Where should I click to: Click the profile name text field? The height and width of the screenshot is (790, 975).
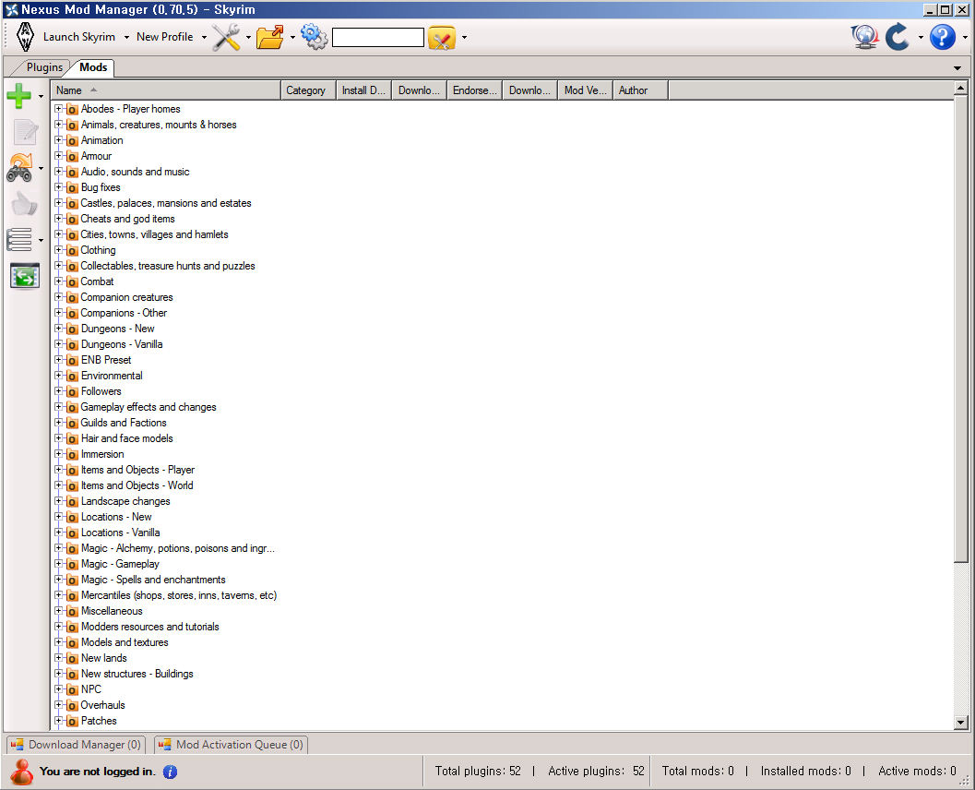(378, 37)
